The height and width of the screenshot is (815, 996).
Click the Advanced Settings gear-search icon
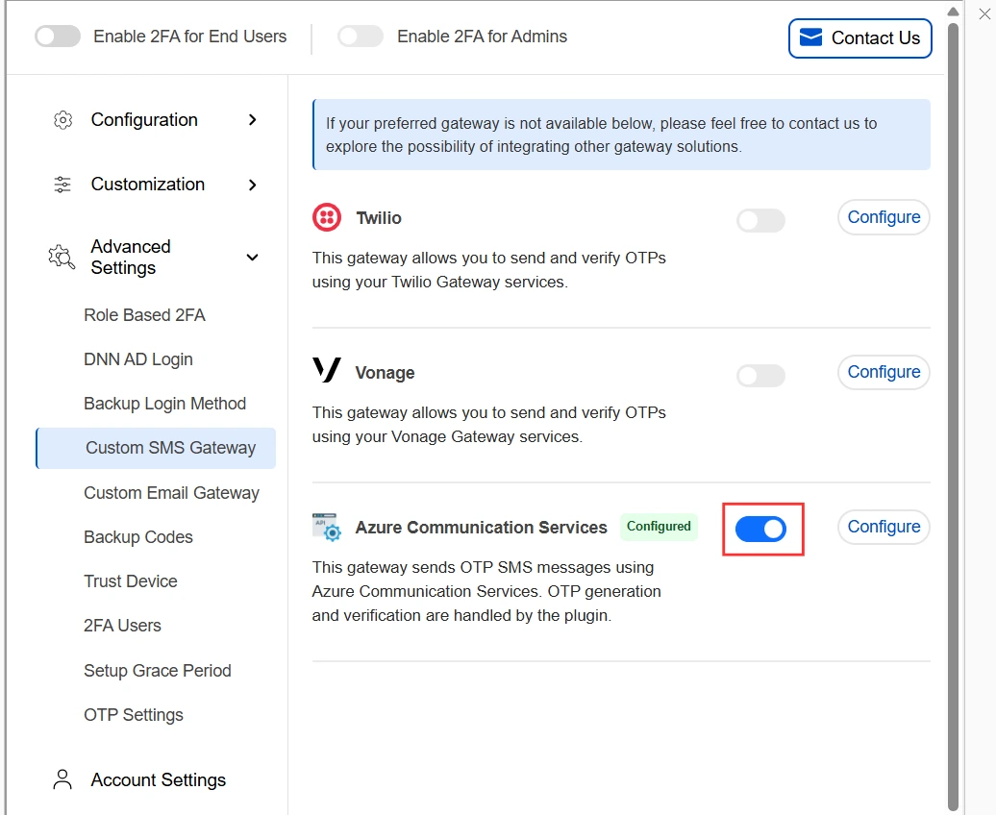point(62,257)
